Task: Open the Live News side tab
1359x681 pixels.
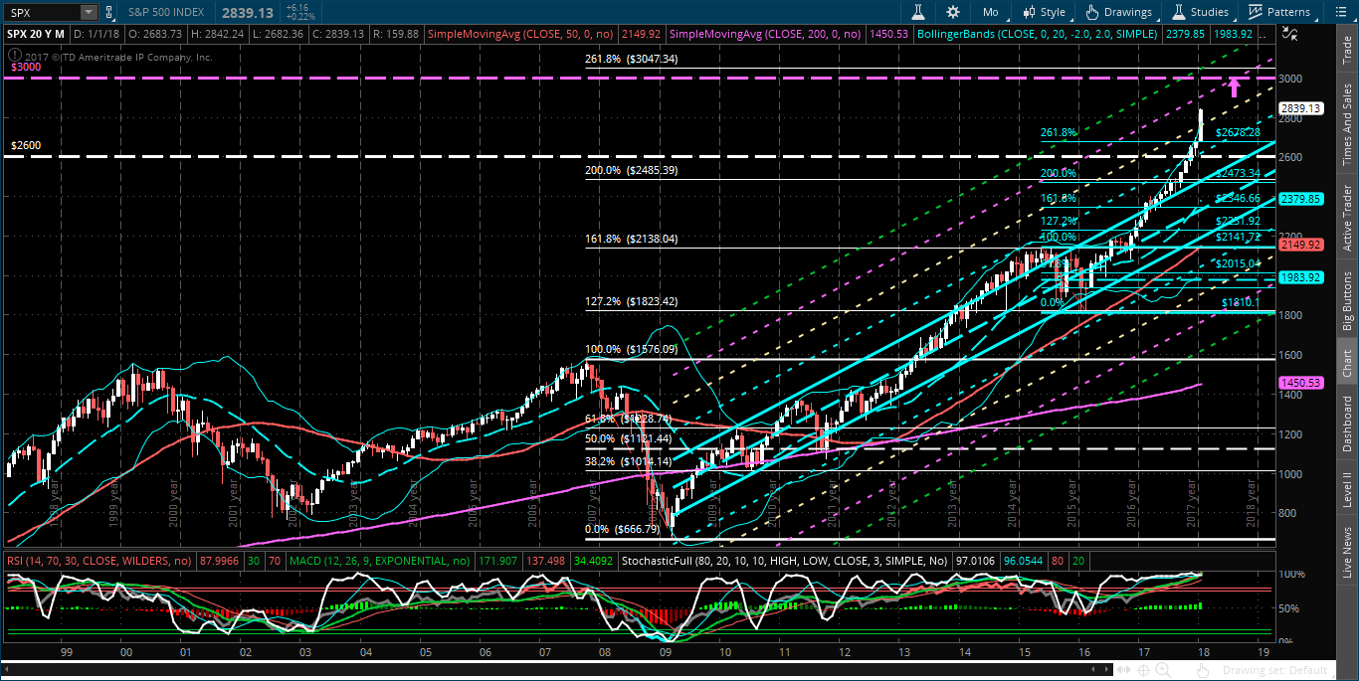Action: click(x=1348, y=552)
